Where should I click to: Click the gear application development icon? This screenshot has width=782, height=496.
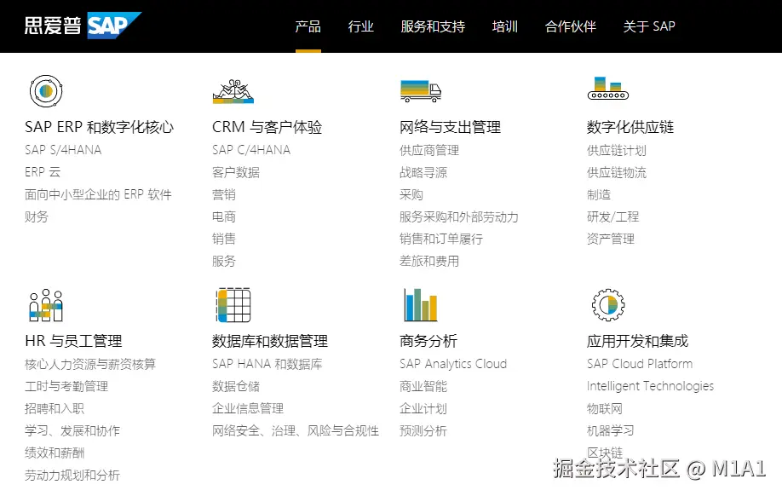(x=608, y=304)
